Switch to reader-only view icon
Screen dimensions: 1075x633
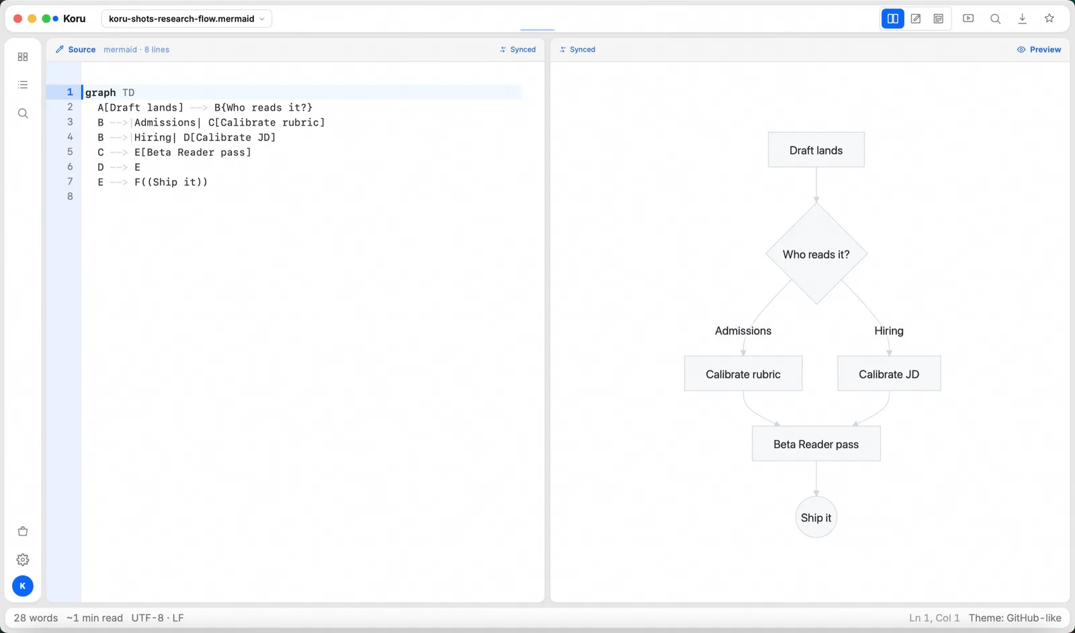[939, 19]
